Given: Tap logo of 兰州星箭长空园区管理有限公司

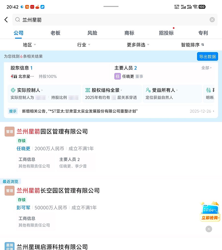Looking at the screenshot, I should 10,190.
